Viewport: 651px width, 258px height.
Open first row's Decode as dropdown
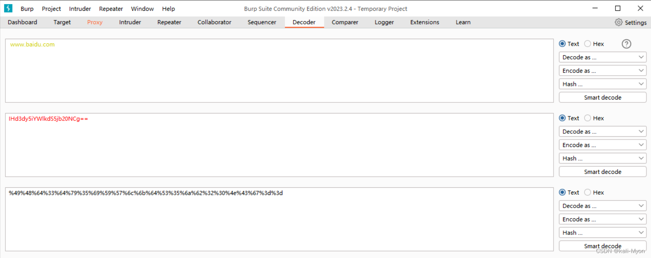(602, 57)
